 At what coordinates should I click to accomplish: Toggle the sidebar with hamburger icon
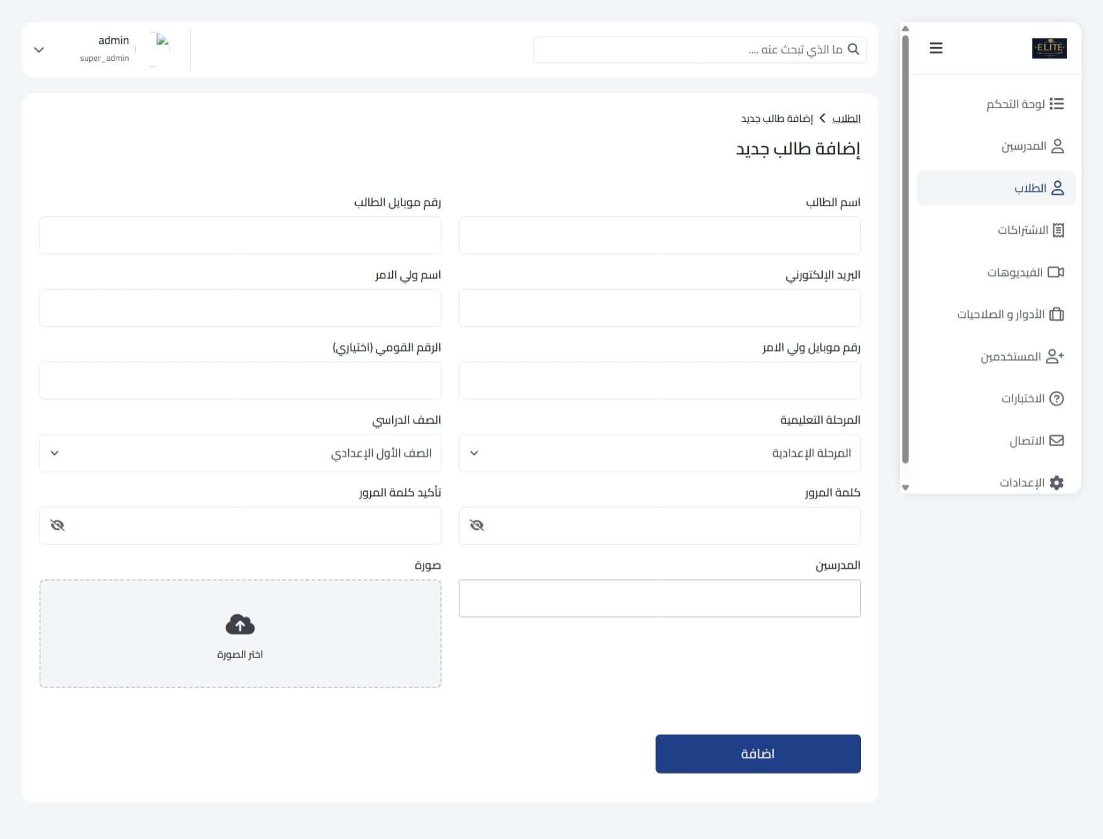[x=936, y=48]
